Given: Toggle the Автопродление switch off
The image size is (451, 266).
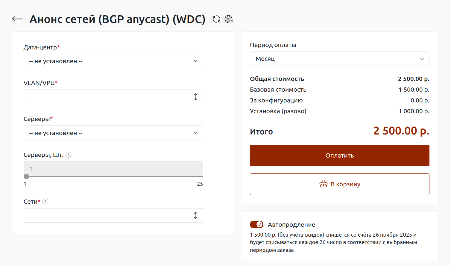Looking at the screenshot, I should [256, 224].
